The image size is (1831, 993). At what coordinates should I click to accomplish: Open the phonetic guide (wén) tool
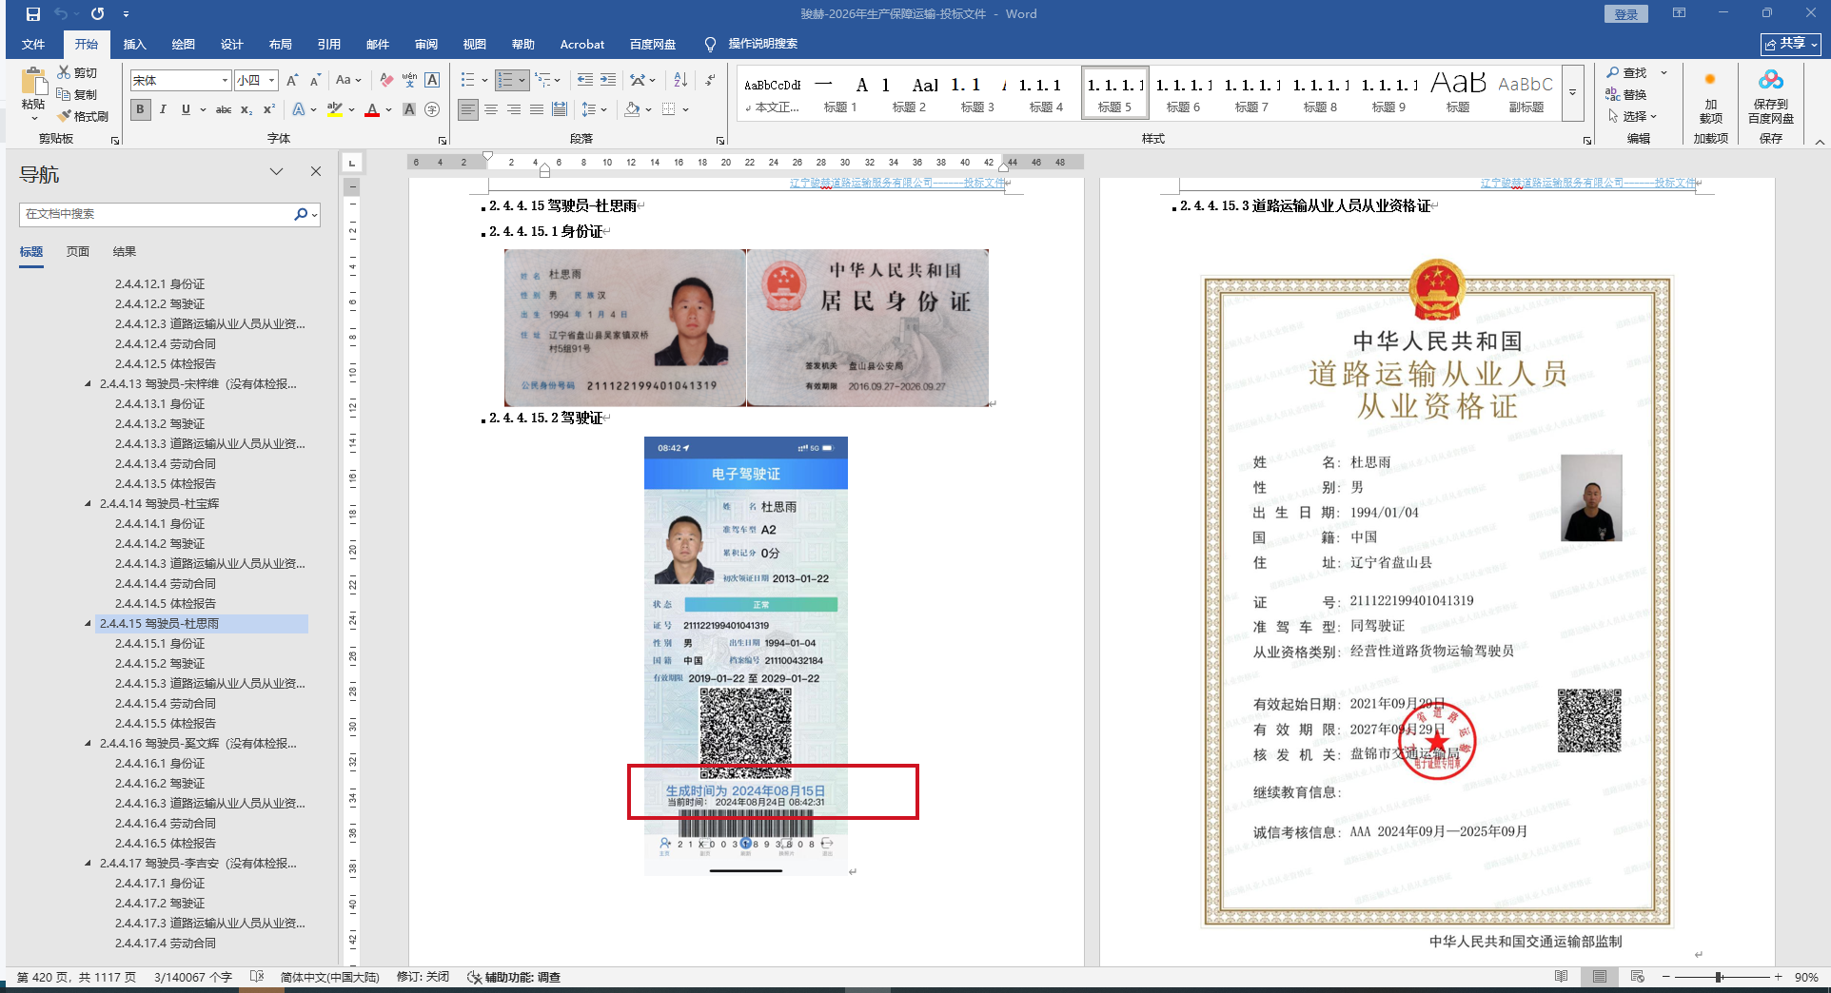point(409,81)
